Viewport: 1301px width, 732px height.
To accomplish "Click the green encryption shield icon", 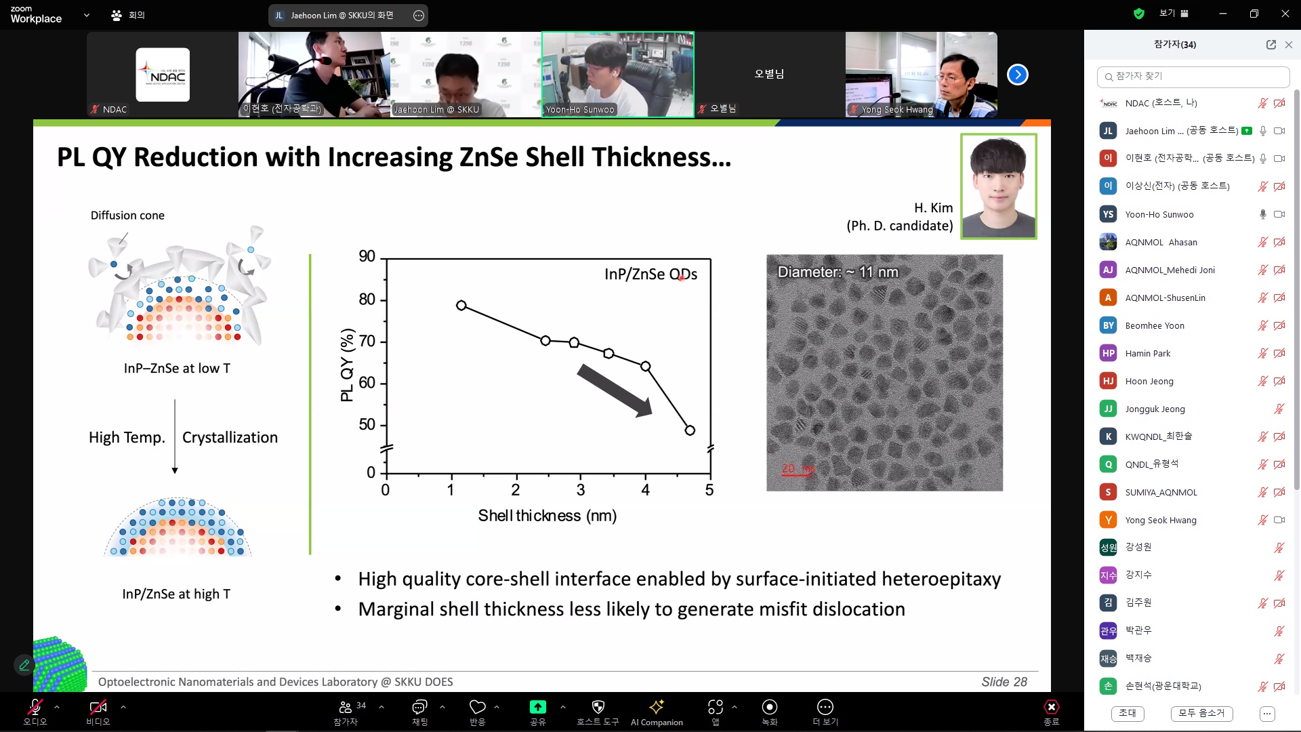I will point(1139,14).
